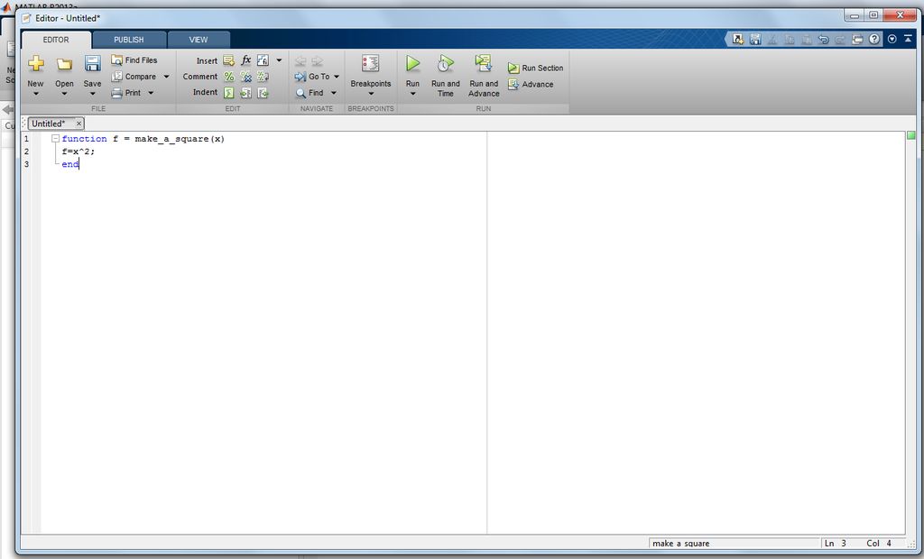Comment the selected lines with percent icon
The width and height of the screenshot is (924, 559).
[228, 77]
